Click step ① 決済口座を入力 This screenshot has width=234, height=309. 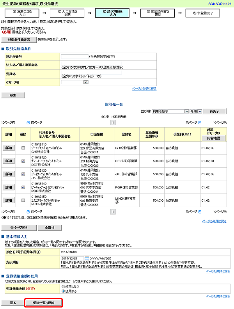click(22, 13)
